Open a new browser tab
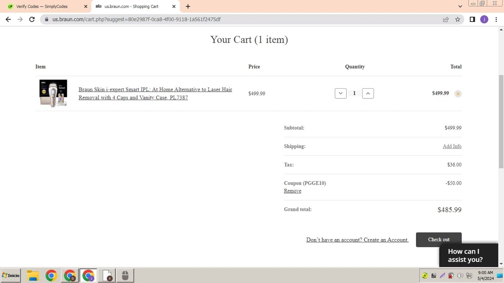Image resolution: width=504 pixels, height=283 pixels. tap(188, 6)
